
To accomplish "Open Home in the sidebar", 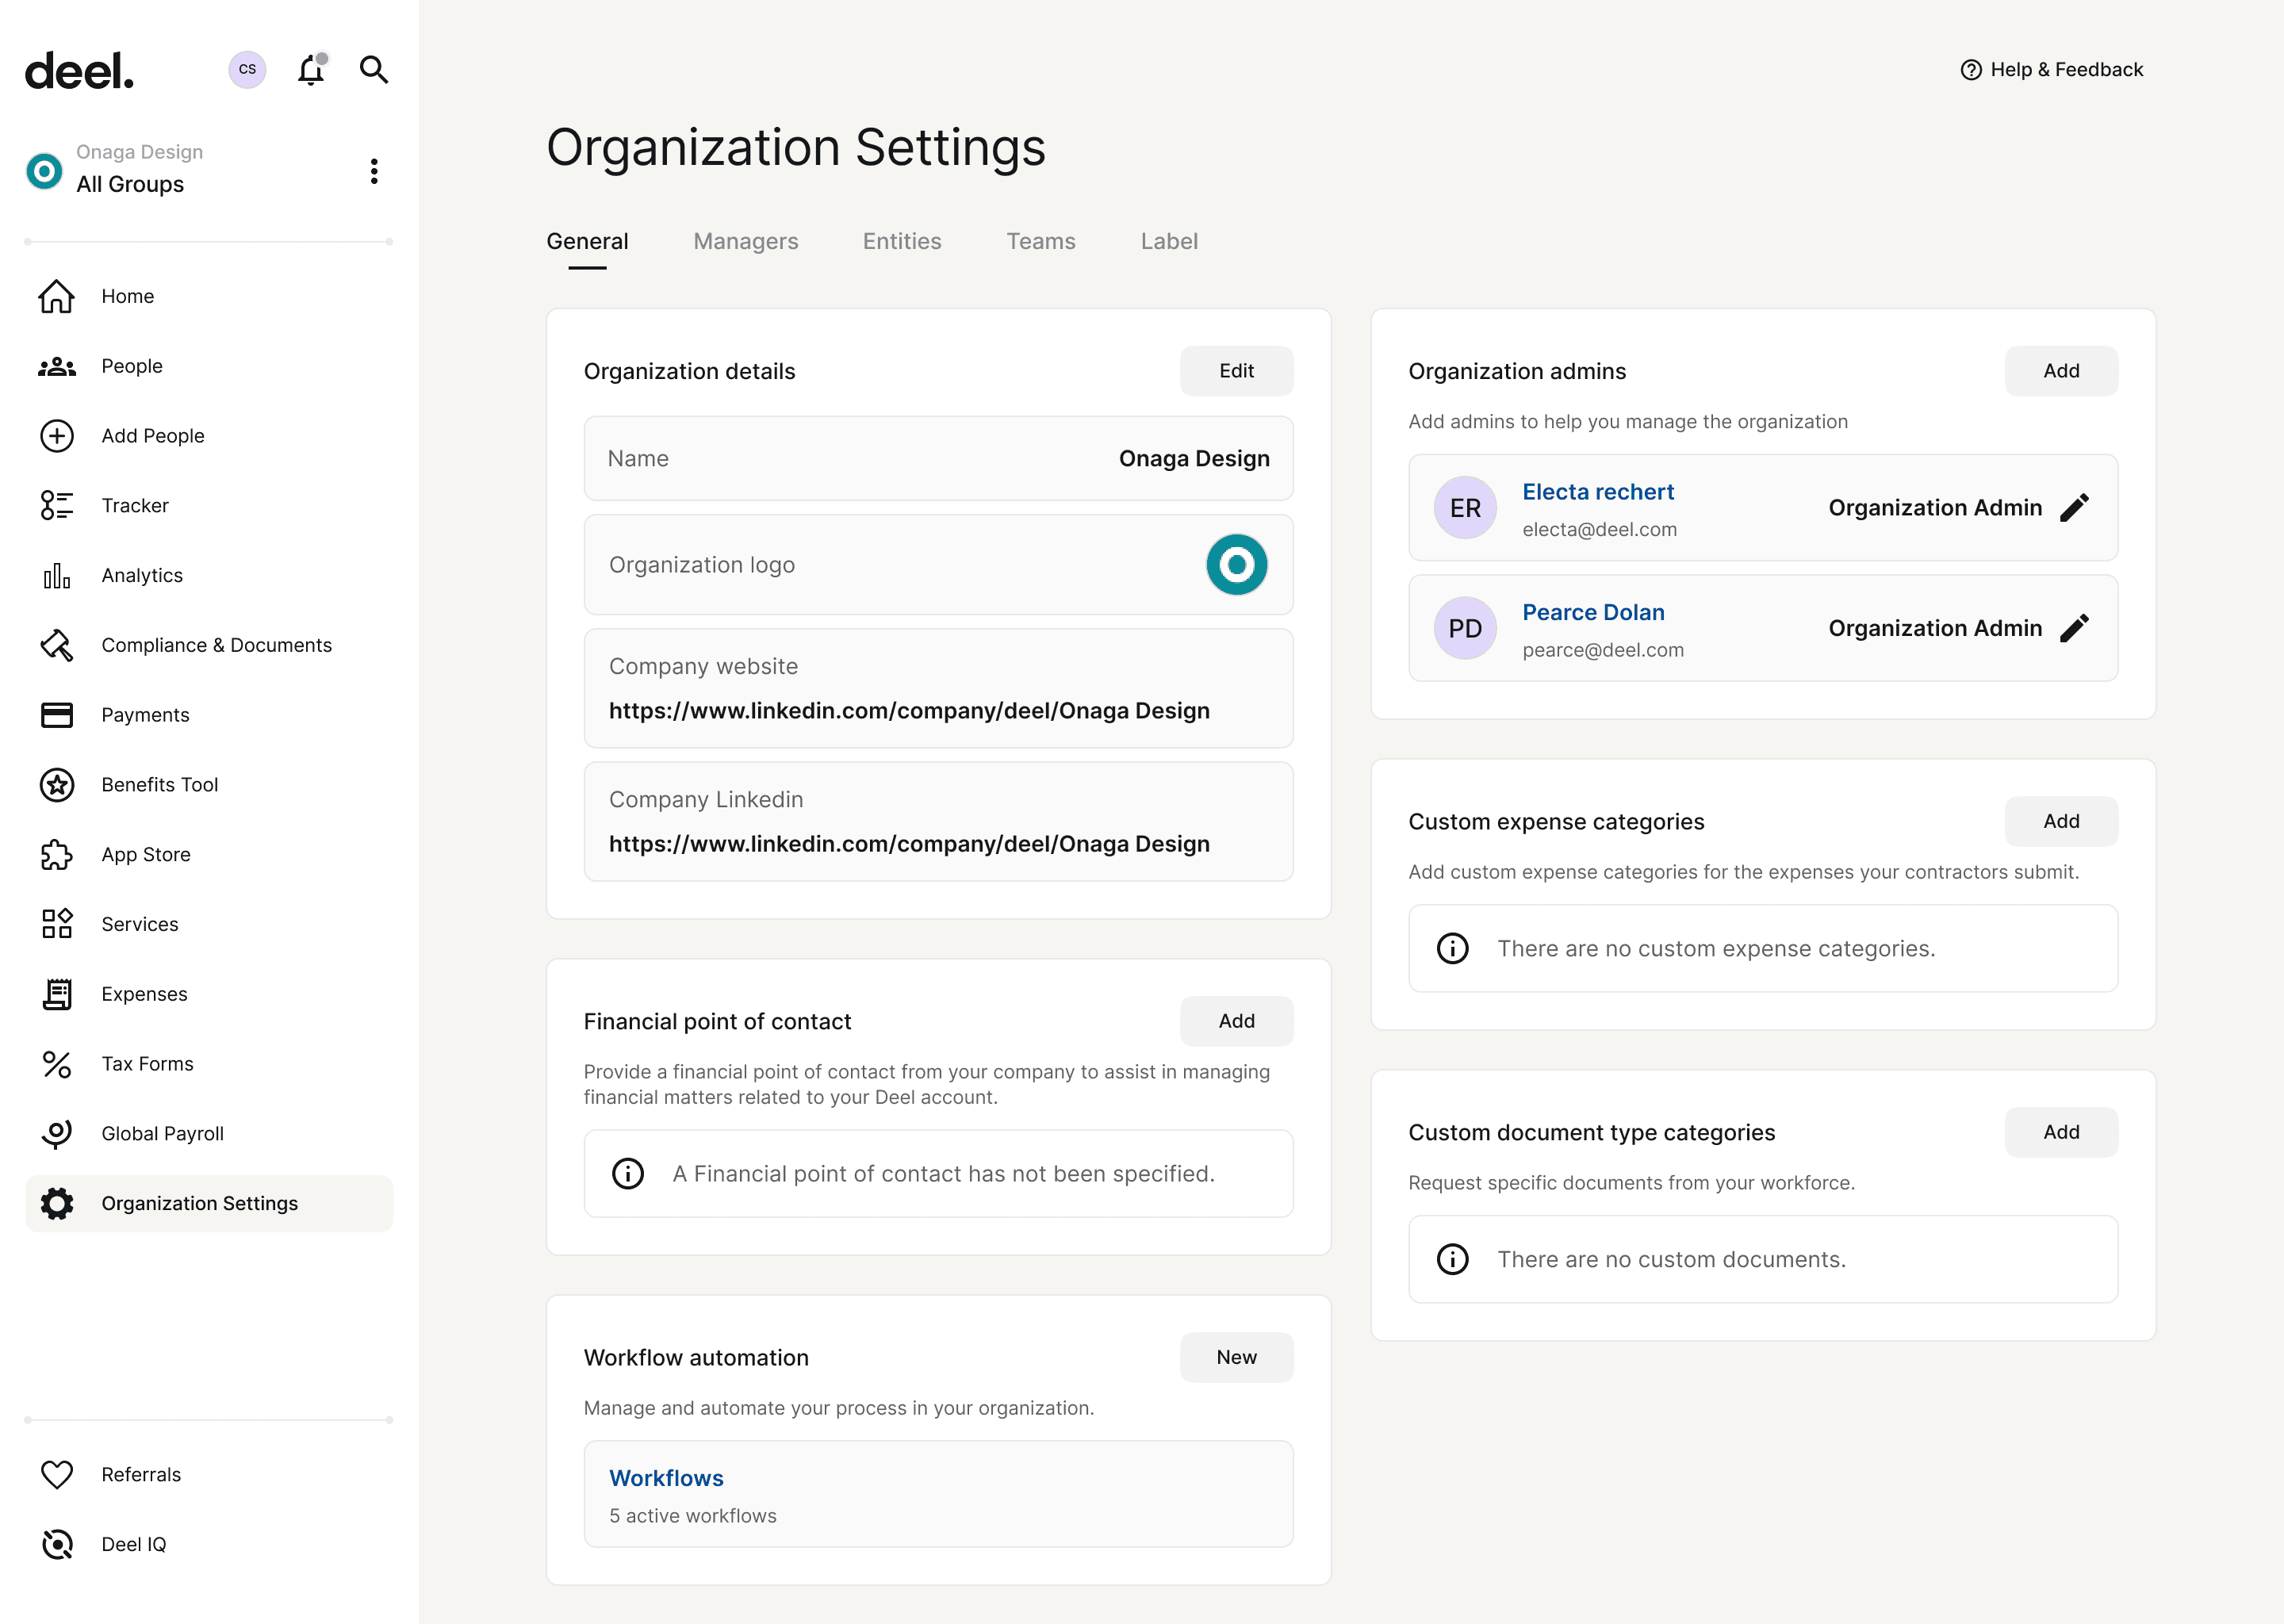I will point(209,296).
